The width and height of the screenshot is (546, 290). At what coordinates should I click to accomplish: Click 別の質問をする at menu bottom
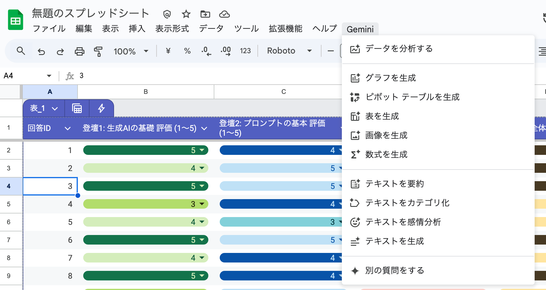(394, 270)
